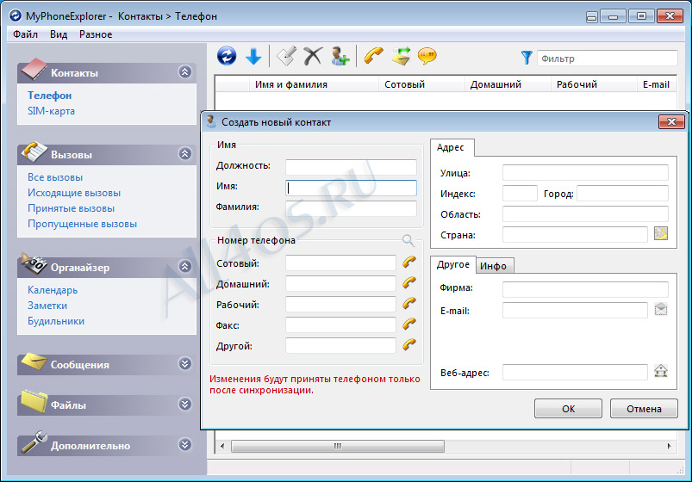Click the phone number search magnifier icon
Screen dimensions: 692x482
click(408, 240)
